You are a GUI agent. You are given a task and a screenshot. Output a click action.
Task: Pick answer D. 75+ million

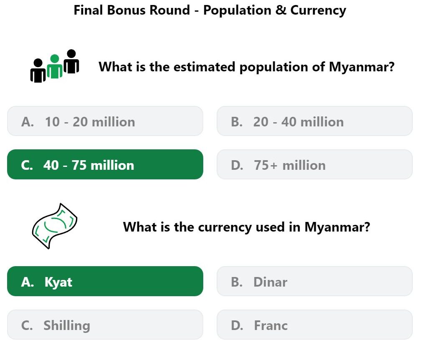(x=315, y=164)
